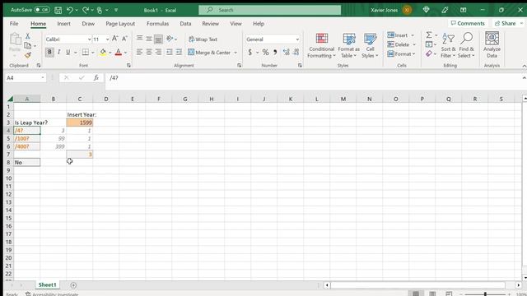The height and width of the screenshot is (296, 527).
Task: Undo the last action
Action: click(x=69, y=10)
